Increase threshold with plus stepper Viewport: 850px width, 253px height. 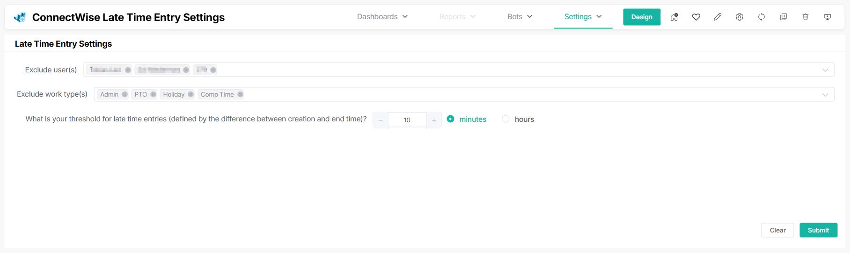coord(434,120)
